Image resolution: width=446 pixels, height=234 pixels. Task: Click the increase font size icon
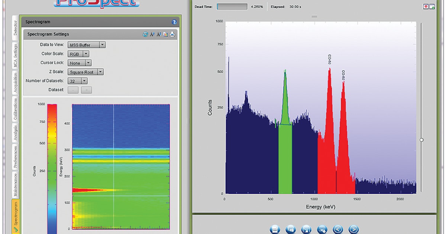coord(152,34)
